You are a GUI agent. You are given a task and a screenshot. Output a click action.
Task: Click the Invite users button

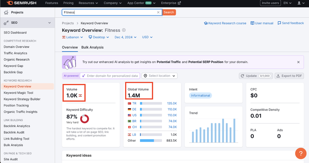click(270, 3)
